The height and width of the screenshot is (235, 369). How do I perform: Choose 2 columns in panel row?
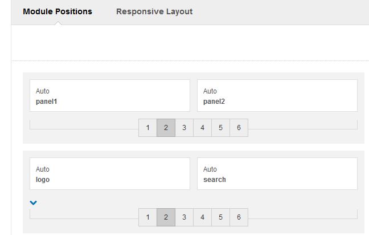(166, 128)
